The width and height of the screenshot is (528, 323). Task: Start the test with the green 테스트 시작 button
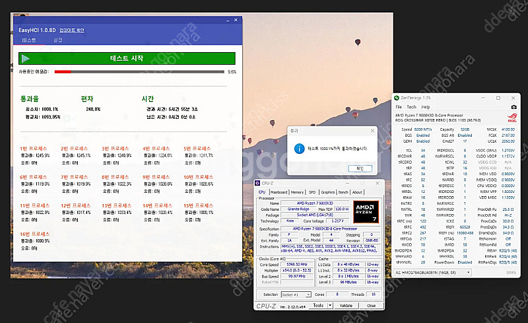coord(127,58)
